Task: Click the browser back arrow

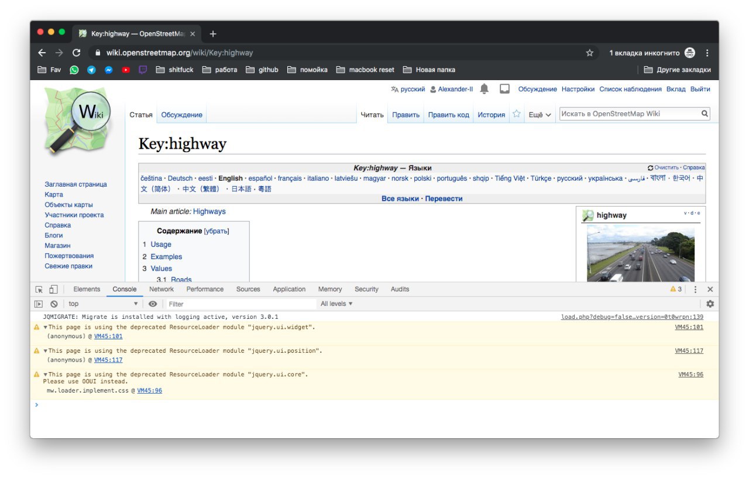Action: point(42,53)
